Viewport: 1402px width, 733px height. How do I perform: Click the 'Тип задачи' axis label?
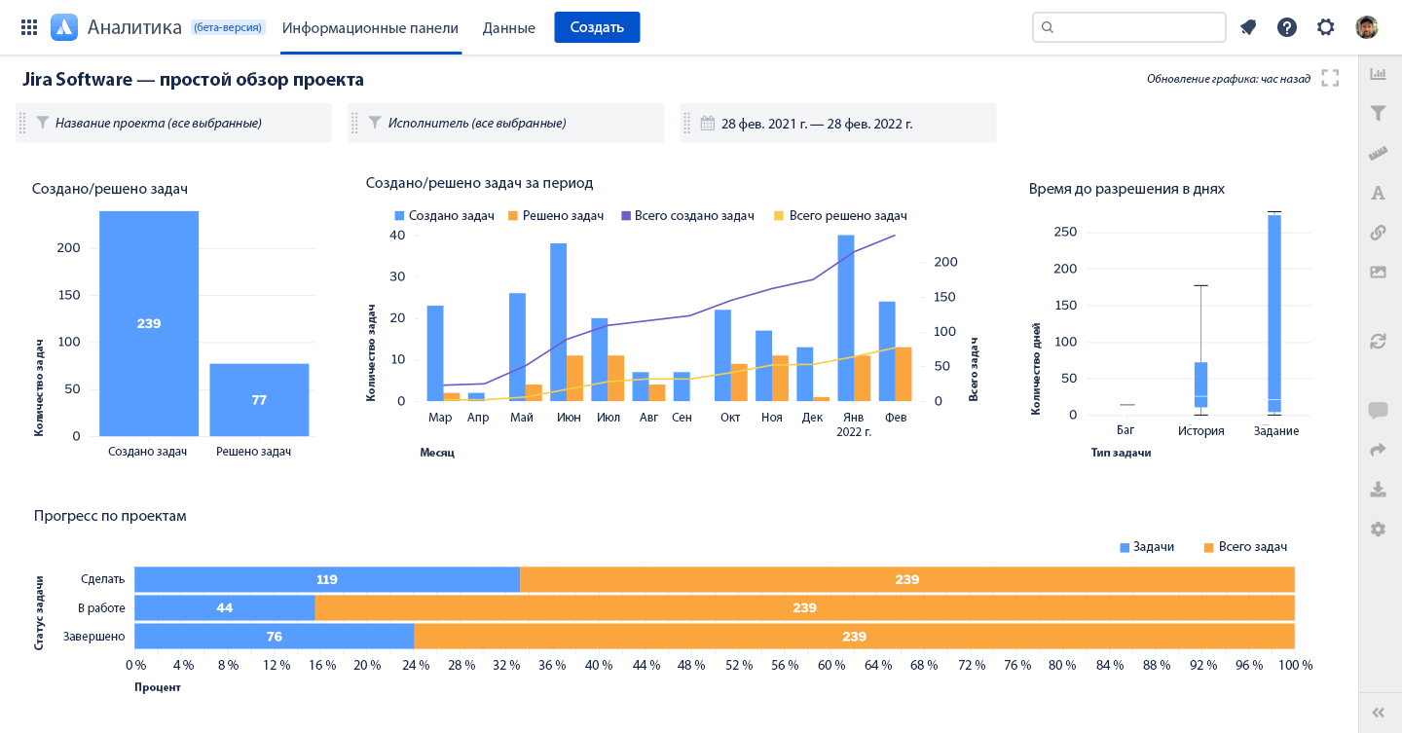click(x=1121, y=453)
